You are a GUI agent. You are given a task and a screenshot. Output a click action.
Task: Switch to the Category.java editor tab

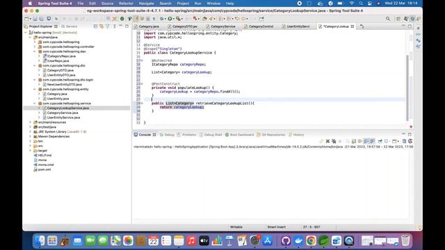(149, 26)
